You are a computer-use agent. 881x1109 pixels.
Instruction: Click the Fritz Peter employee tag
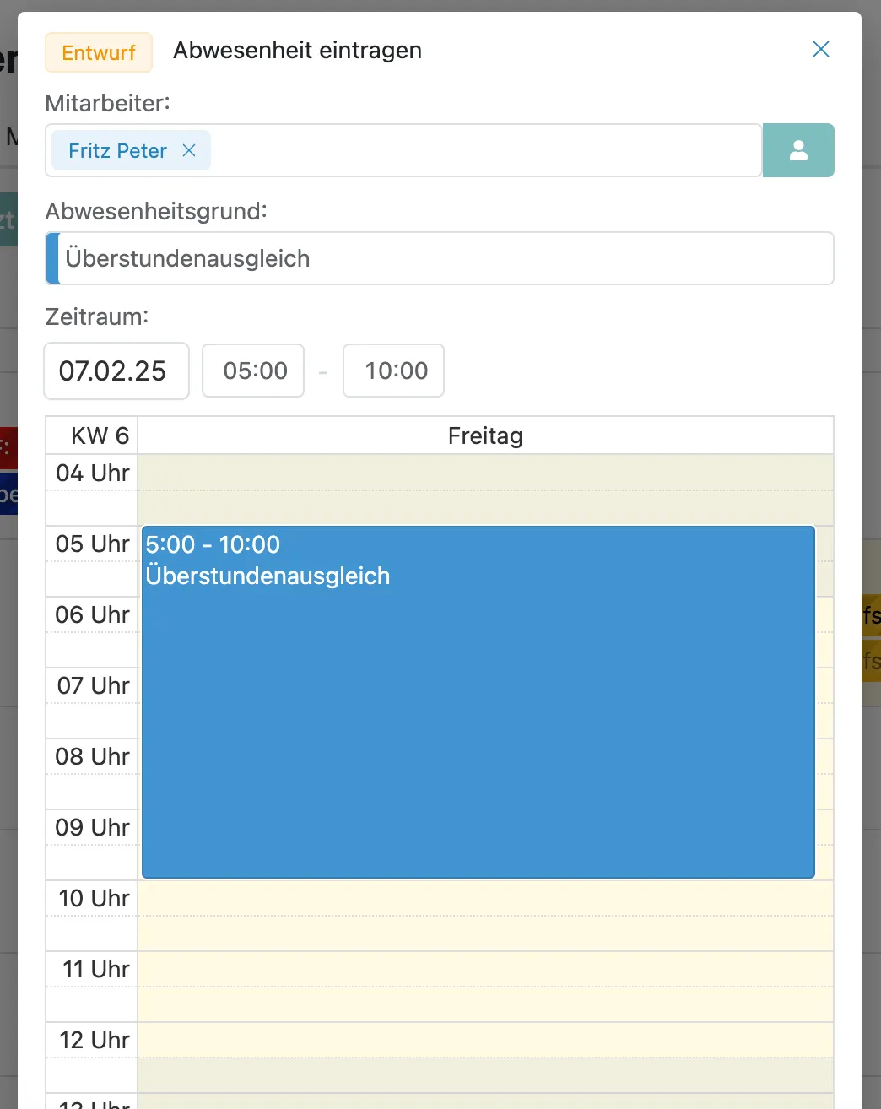pyautogui.click(x=117, y=150)
